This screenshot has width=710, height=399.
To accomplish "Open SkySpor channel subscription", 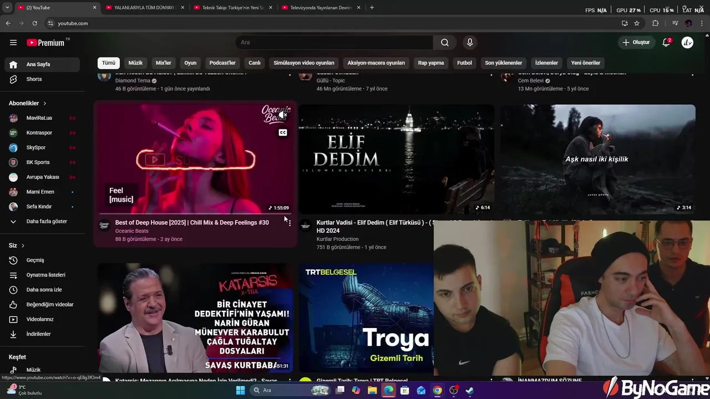I will tap(42, 147).
